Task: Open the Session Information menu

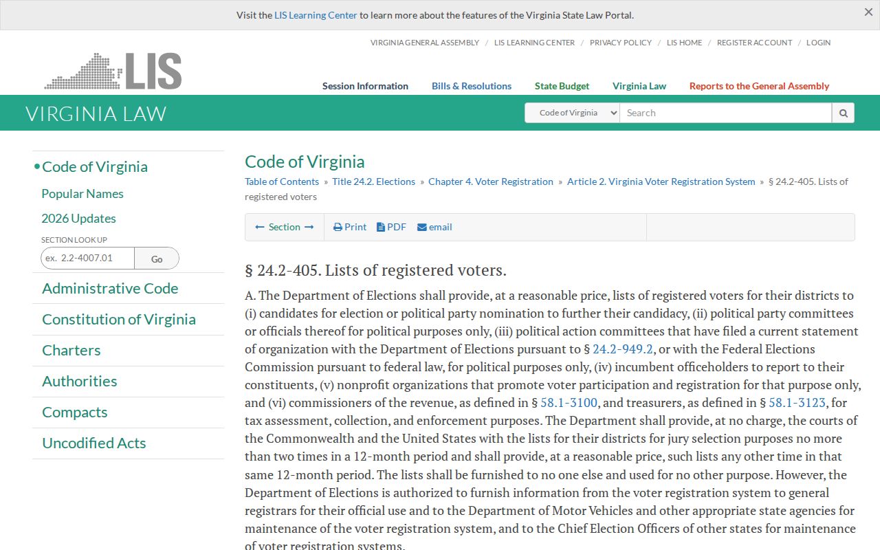Action: coord(365,86)
